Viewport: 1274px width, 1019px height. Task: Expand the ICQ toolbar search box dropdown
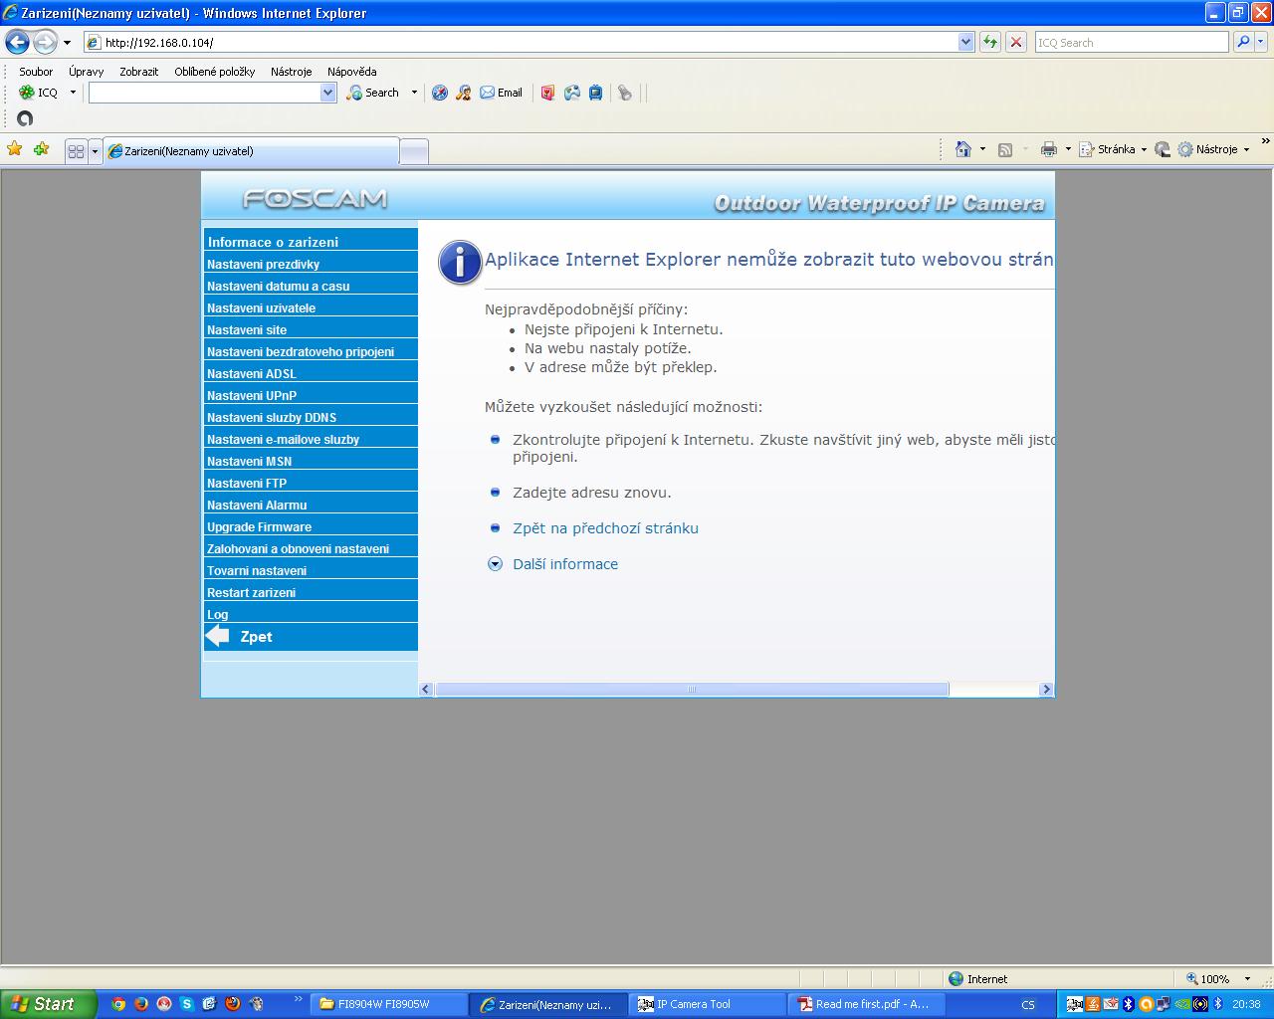pyautogui.click(x=328, y=93)
